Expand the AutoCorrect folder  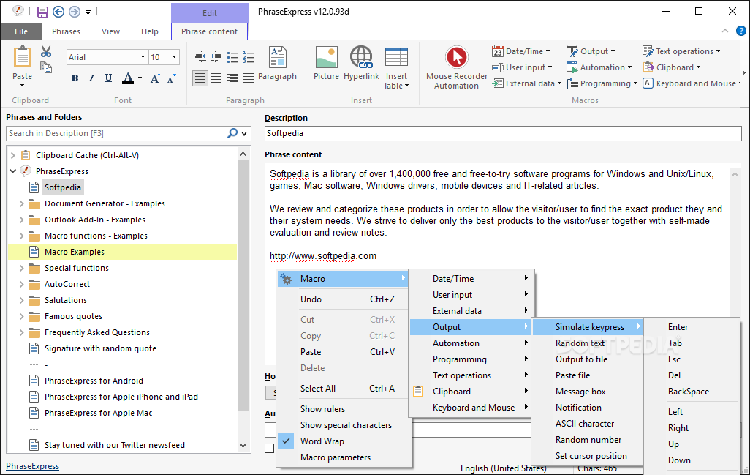tap(21, 284)
